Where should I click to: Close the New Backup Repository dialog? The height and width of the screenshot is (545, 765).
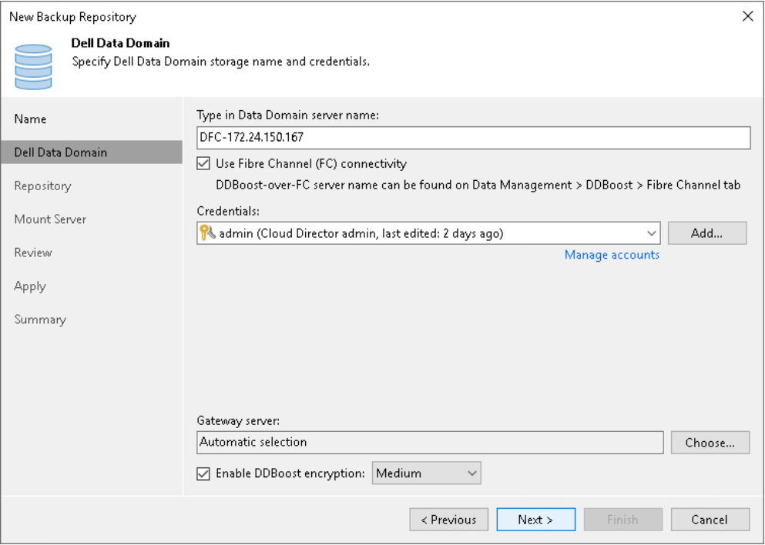747,16
